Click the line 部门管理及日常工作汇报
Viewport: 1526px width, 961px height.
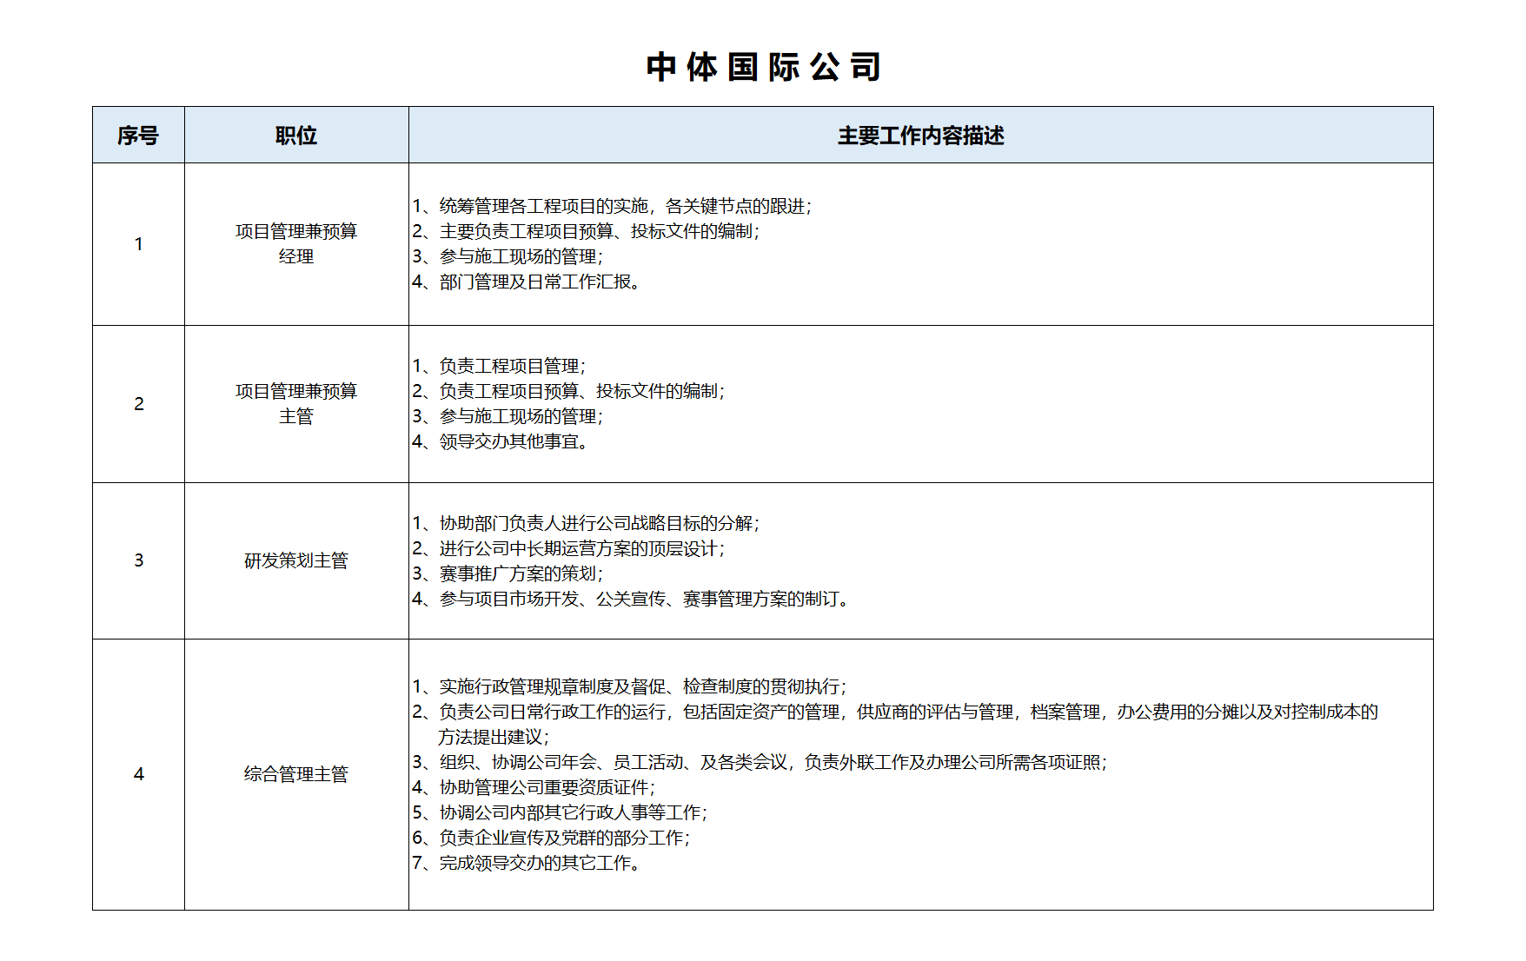click(528, 282)
